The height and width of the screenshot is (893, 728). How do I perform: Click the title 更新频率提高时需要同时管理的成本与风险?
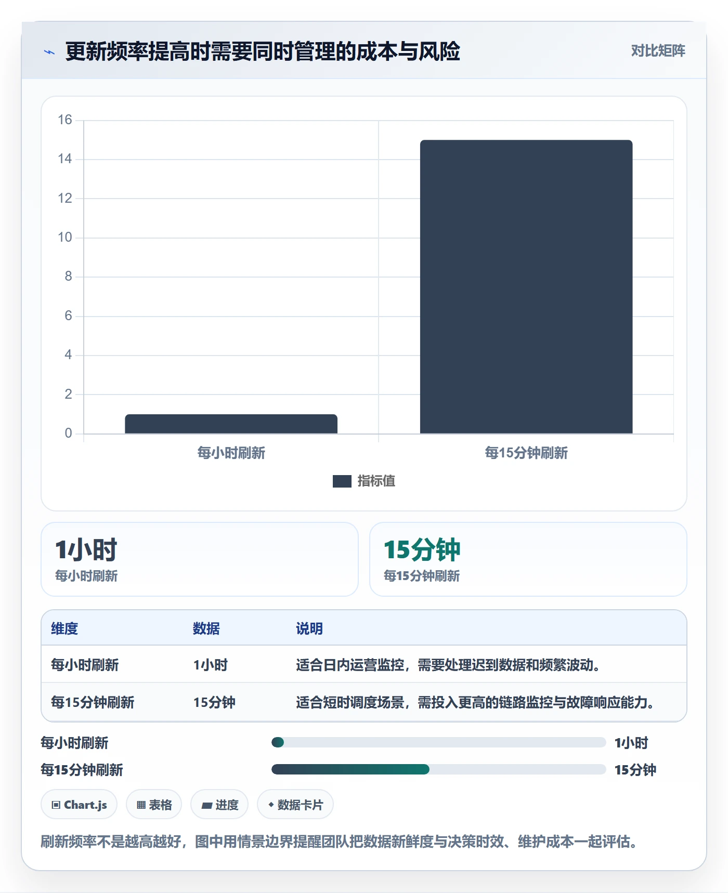point(263,51)
